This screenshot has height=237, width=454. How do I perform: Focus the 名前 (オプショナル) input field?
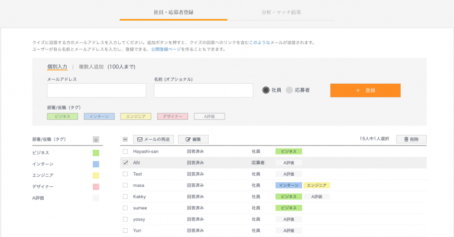(203, 90)
